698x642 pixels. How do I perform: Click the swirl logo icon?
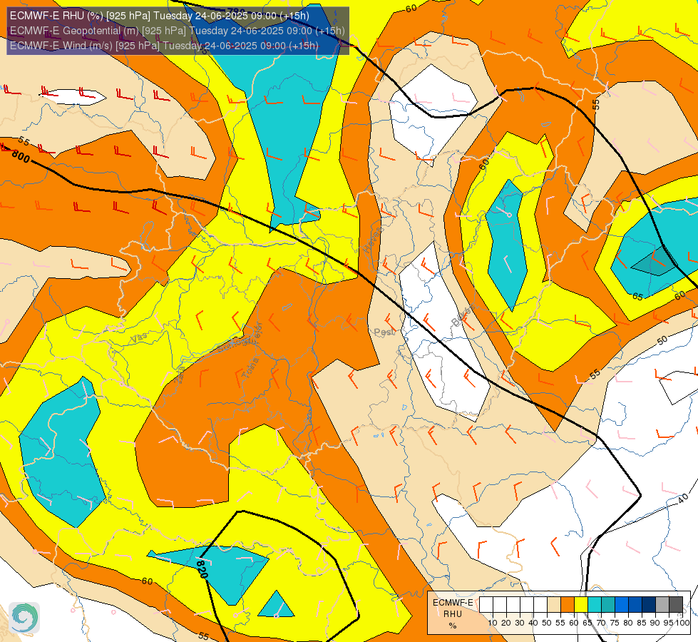point(24,618)
